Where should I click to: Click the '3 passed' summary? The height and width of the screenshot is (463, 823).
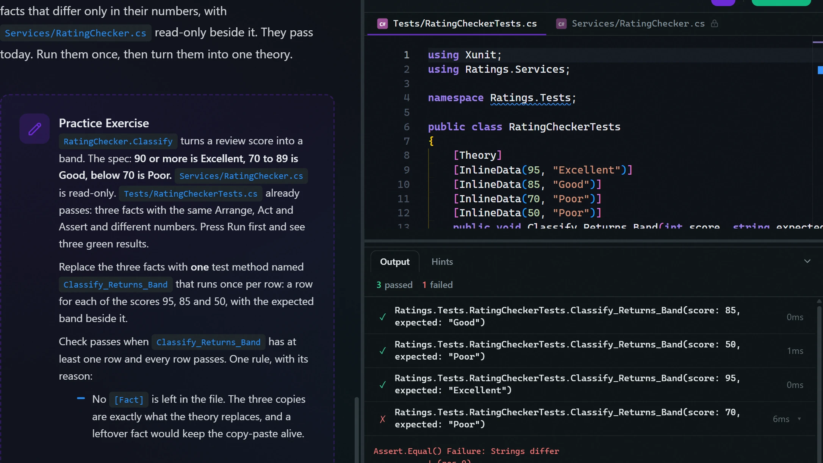click(394, 285)
